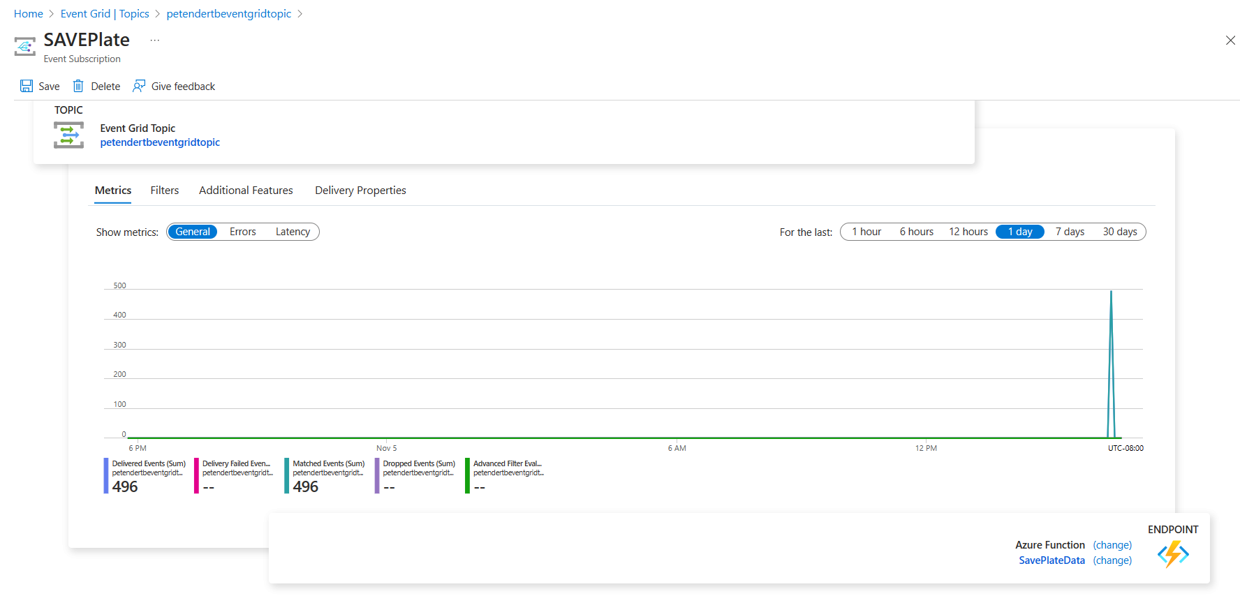This screenshot has height=603, width=1240.
Task: Click the Give feedback person icon
Action: (139, 86)
